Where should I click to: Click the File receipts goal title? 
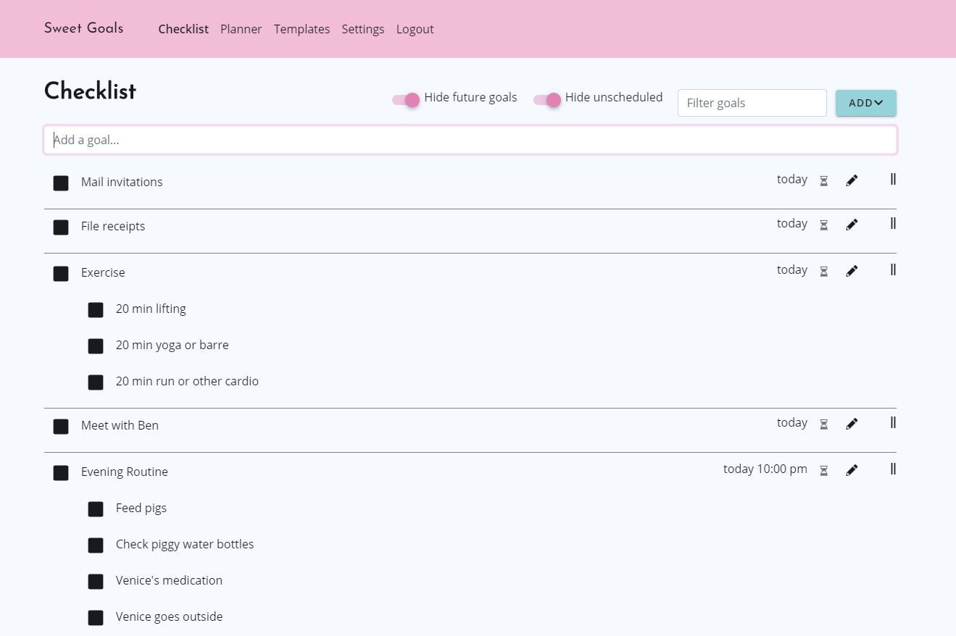tap(113, 226)
